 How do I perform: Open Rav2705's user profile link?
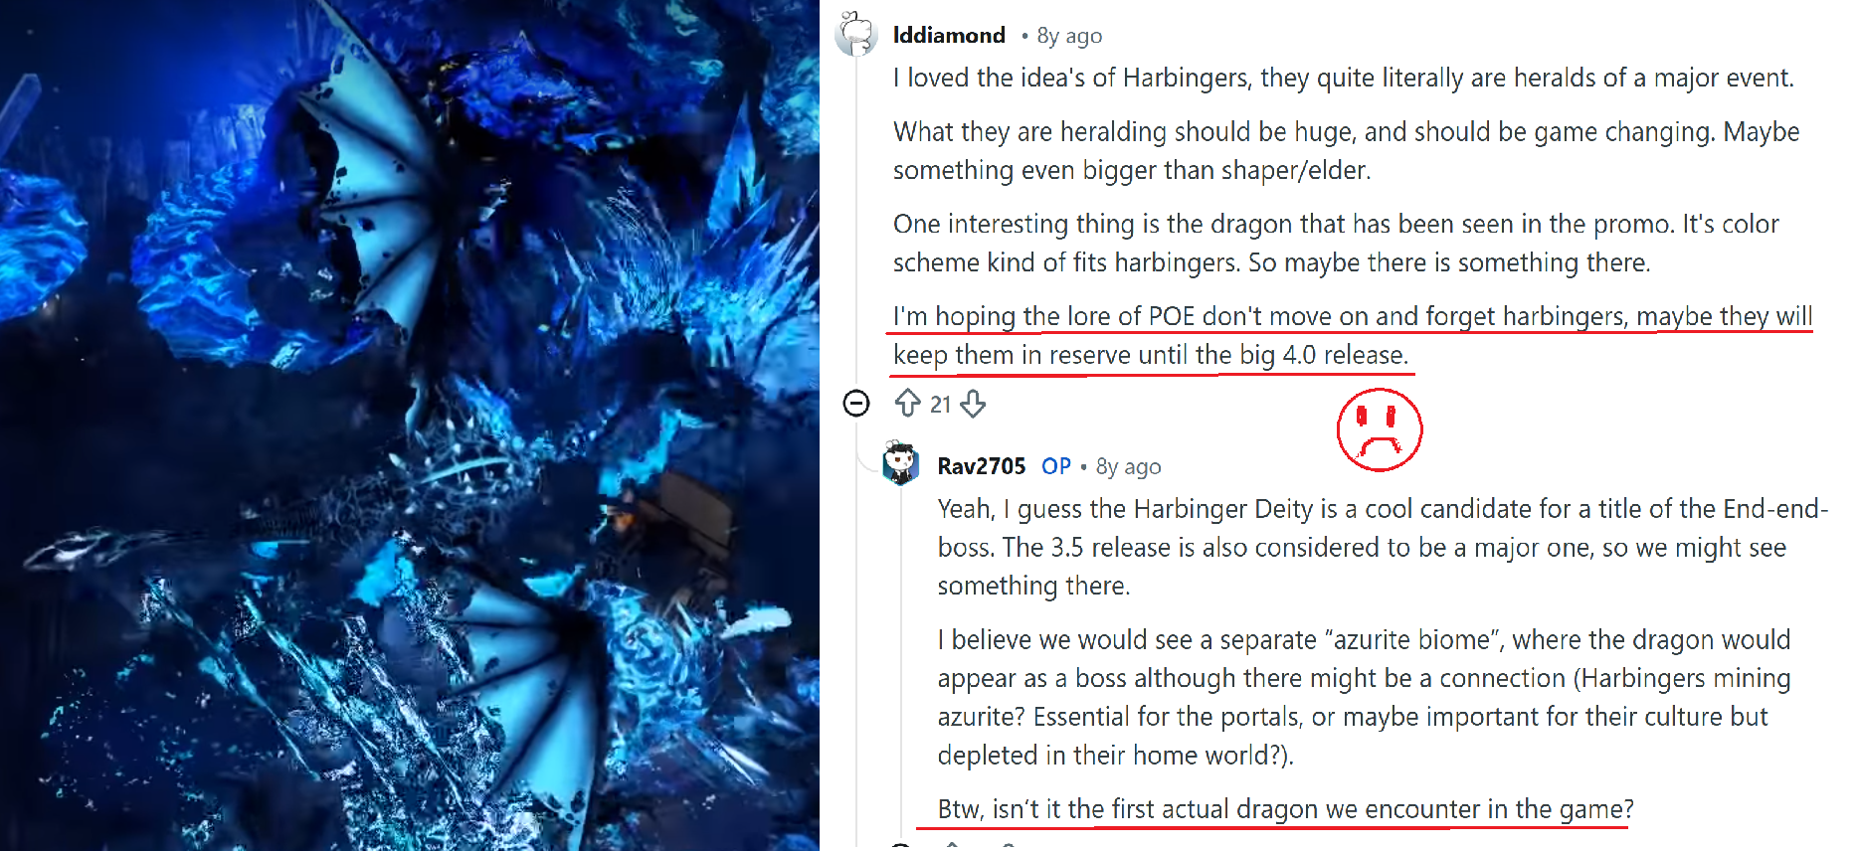(982, 466)
